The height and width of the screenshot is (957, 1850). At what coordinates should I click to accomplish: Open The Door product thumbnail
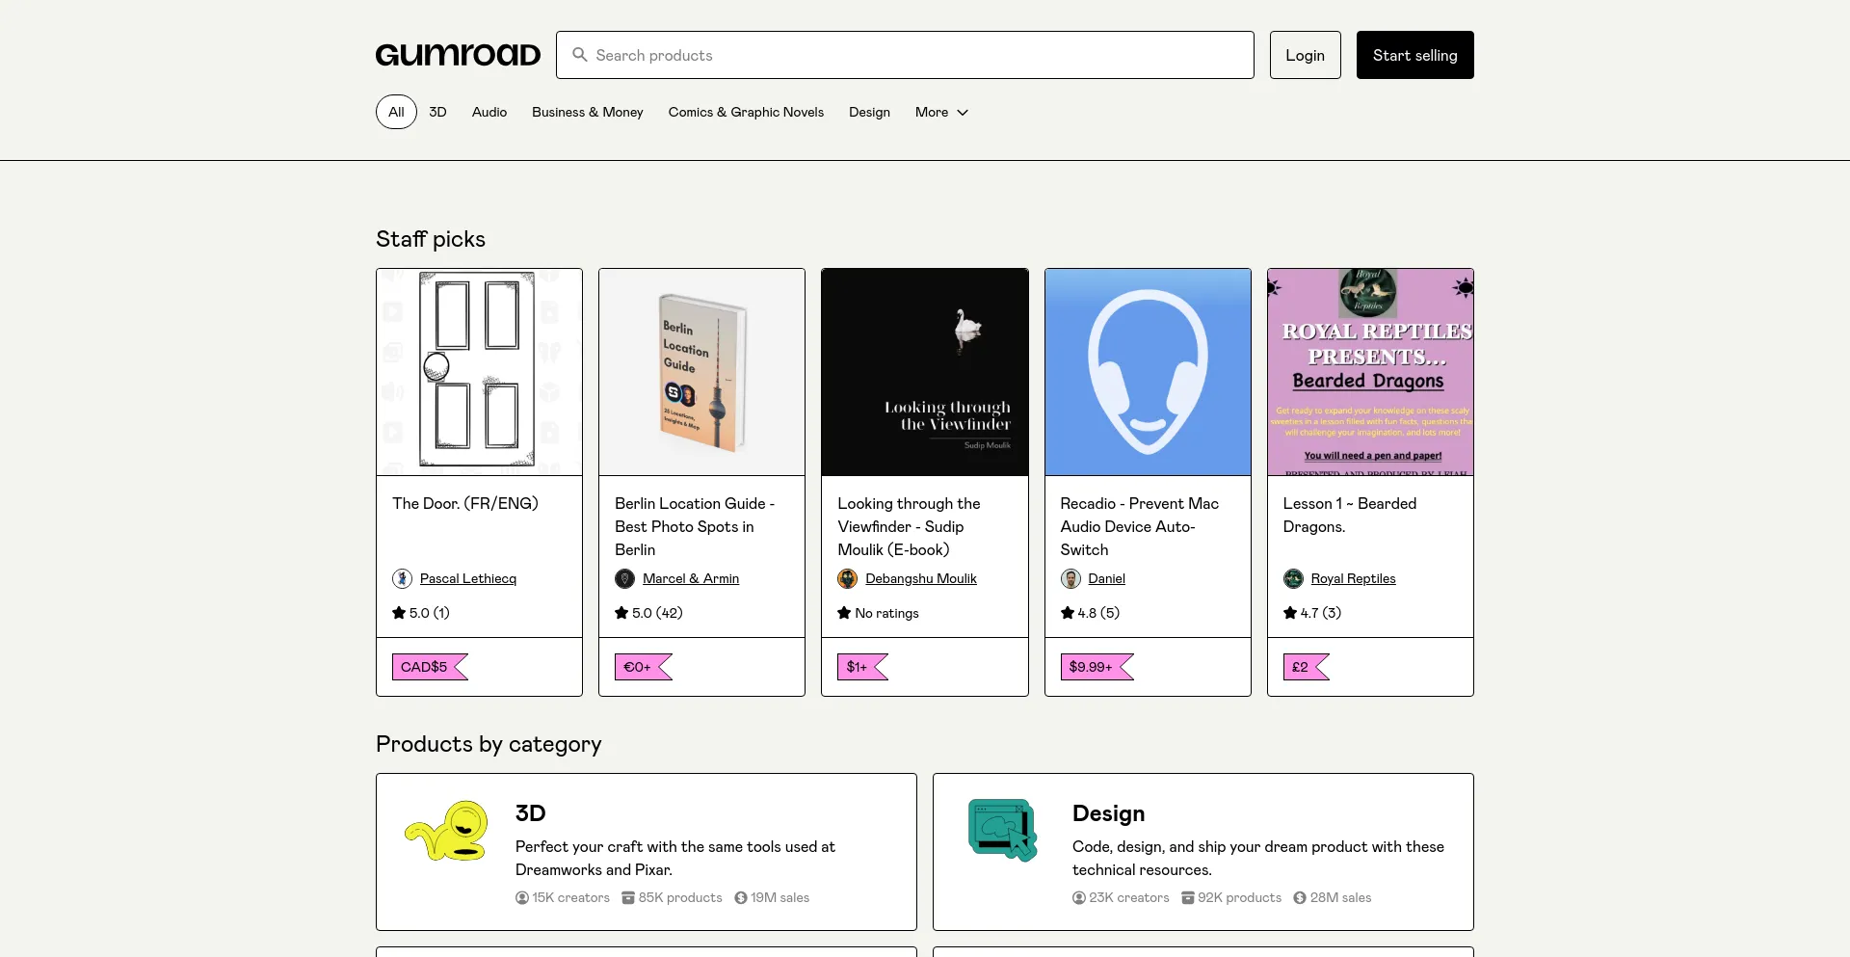point(479,372)
